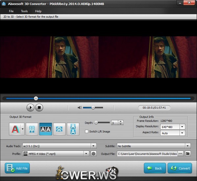Choose Side by Side full 3D format
The image size is (197, 181).
point(46,129)
